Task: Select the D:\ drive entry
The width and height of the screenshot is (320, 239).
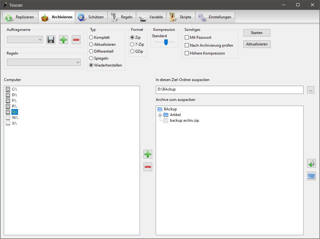Action: pyautogui.click(x=15, y=95)
